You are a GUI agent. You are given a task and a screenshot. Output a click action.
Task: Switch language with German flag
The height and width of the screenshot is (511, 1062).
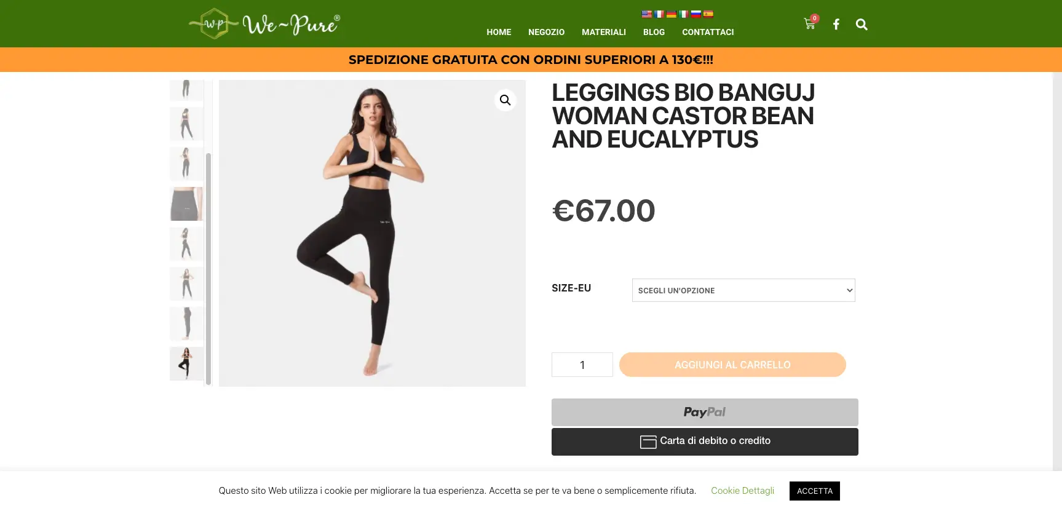pos(672,14)
